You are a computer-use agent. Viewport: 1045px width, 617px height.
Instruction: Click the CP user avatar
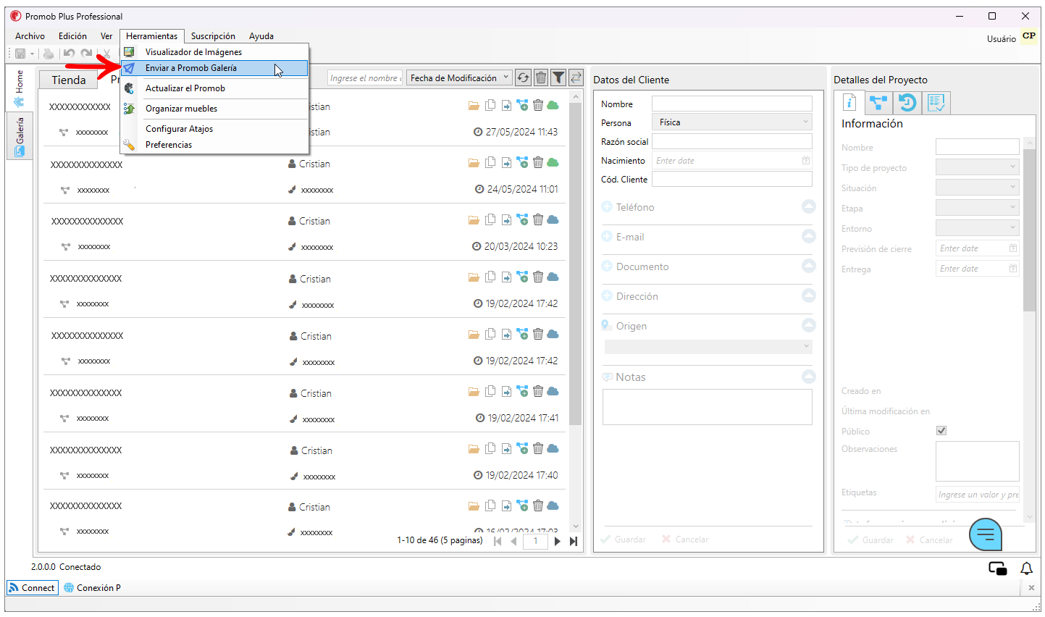coord(1029,35)
